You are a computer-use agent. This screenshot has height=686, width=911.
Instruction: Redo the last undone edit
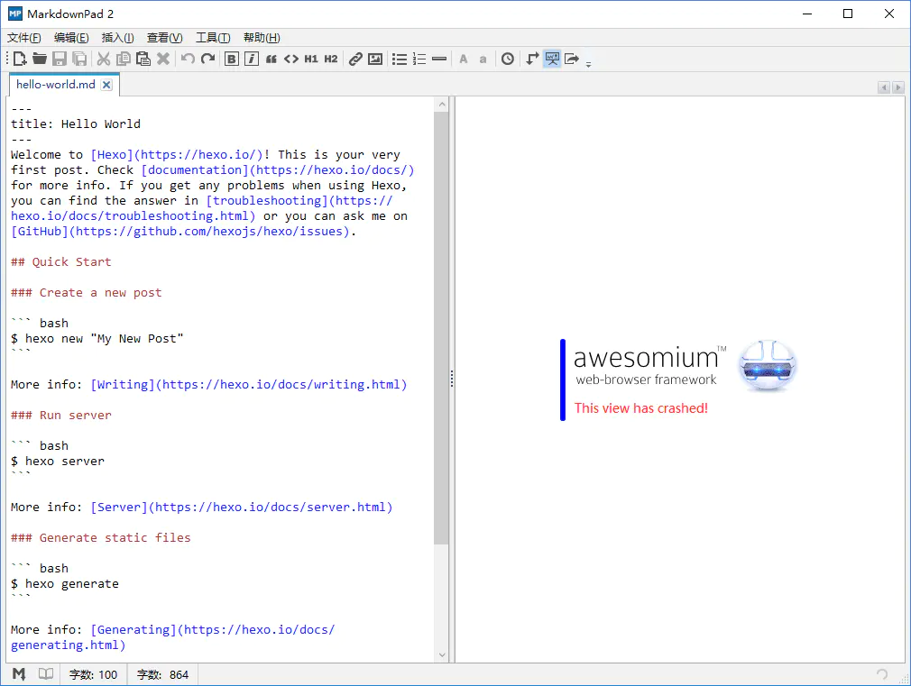207,59
